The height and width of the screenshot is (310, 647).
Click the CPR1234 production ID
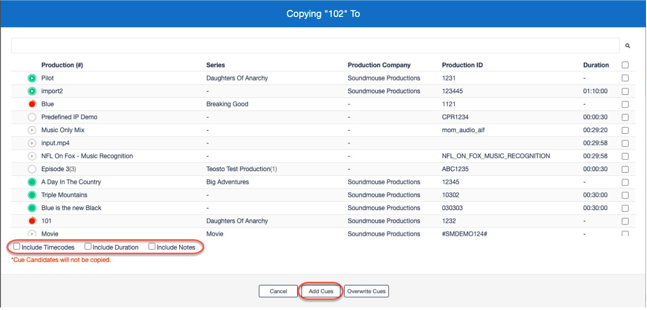tap(456, 117)
